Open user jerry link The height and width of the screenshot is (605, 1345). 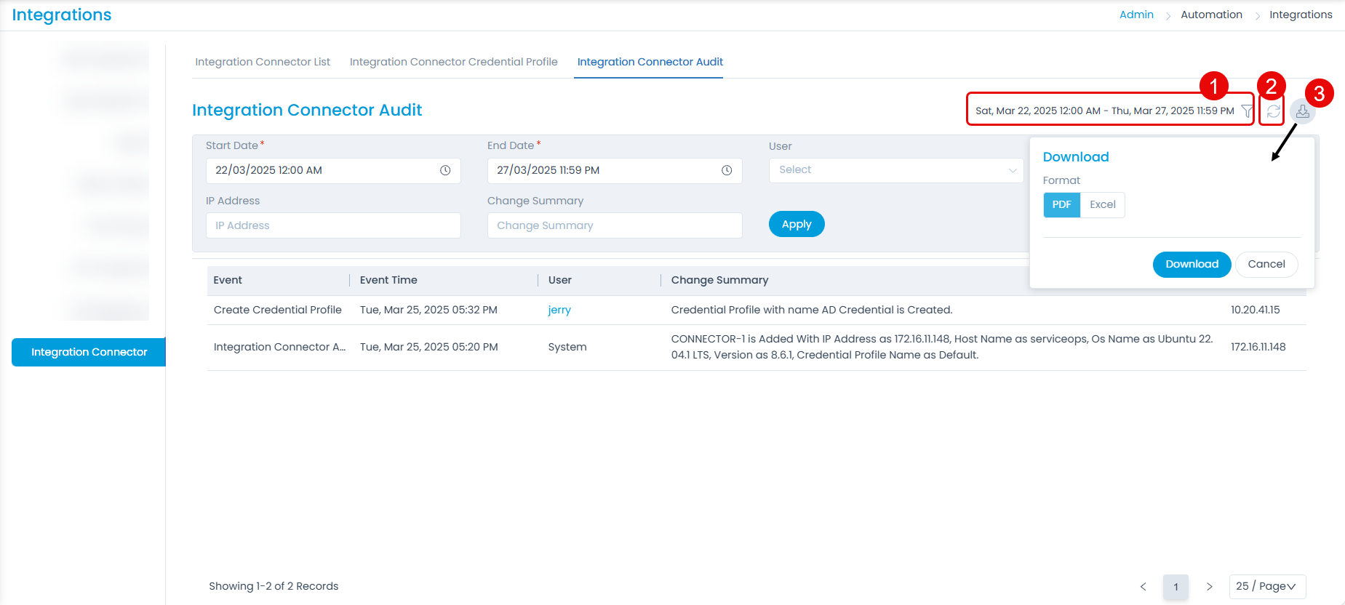pos(559,310)
